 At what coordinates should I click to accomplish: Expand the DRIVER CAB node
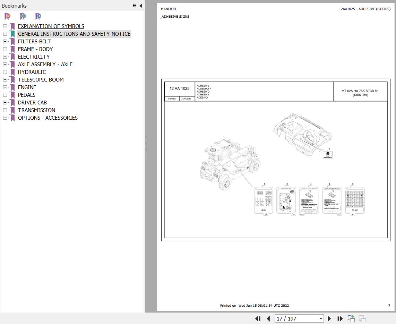pos(5,103)
